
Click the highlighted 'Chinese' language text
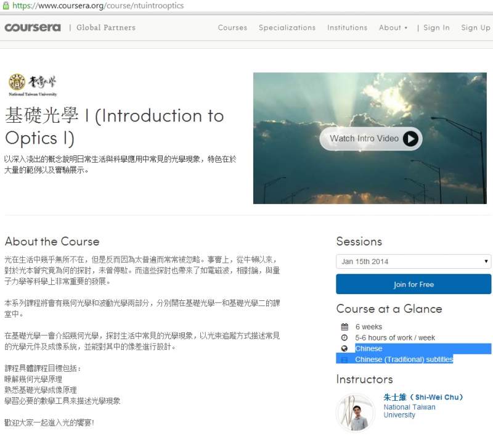click(x=369, y=348)
